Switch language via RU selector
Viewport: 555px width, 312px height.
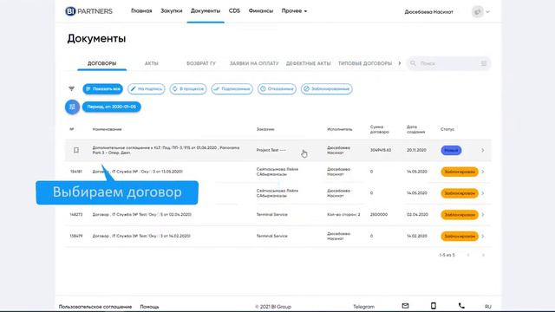tap(488, 307)
